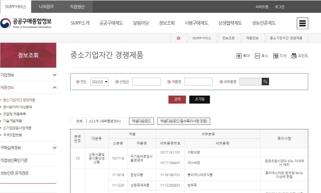Screen dimensions: 321x193
Task: Collapse the 제품정보 sidebar section
Action: point(54,87)
